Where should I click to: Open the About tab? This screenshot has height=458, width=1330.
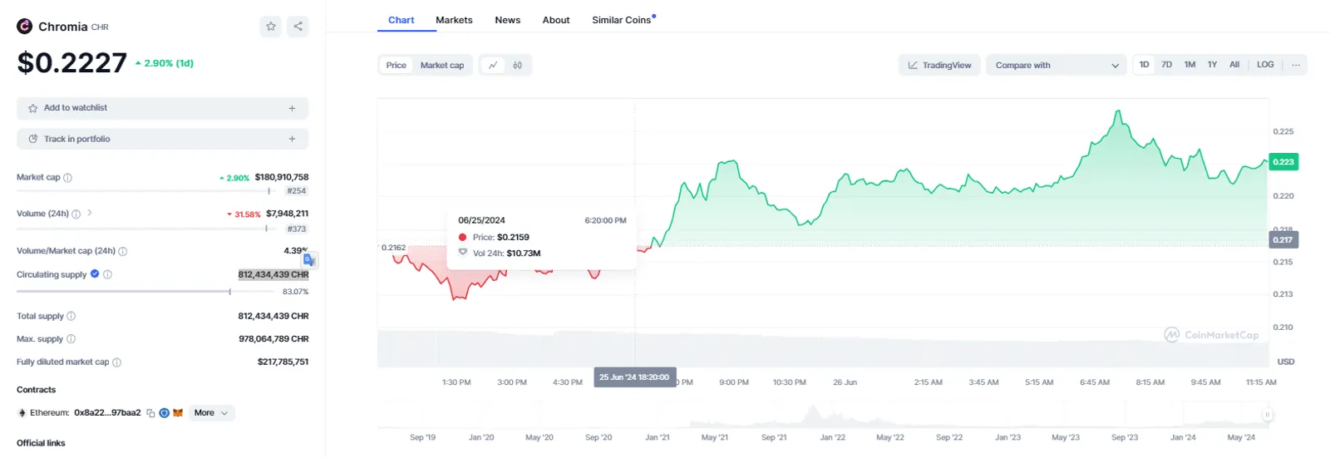point(556,20)
